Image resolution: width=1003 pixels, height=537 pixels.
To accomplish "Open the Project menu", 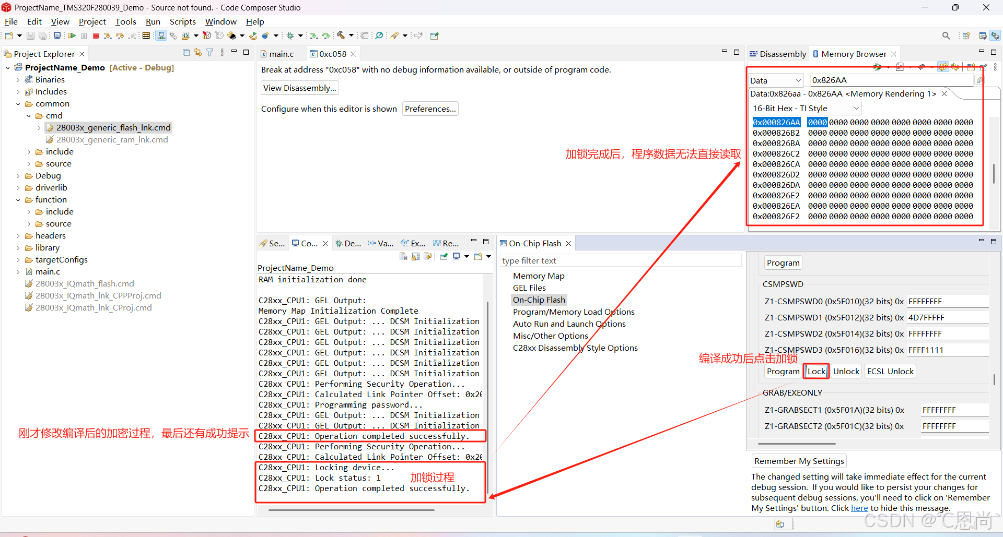I will point(92,21).
